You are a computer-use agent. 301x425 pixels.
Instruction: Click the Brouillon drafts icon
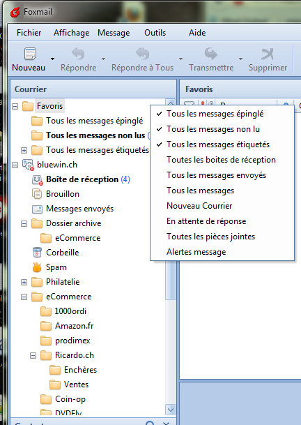point(37,194)
